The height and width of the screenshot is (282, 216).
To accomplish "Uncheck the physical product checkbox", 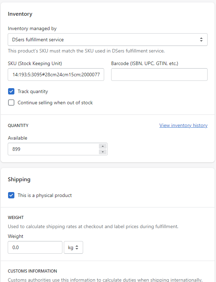I will click(11, 195).
